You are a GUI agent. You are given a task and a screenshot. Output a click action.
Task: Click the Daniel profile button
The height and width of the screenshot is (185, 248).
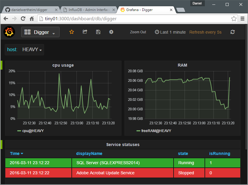point(197,3)
